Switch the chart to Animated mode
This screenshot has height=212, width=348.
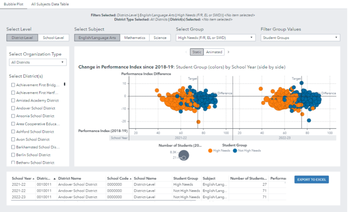(x=214, y=52)
